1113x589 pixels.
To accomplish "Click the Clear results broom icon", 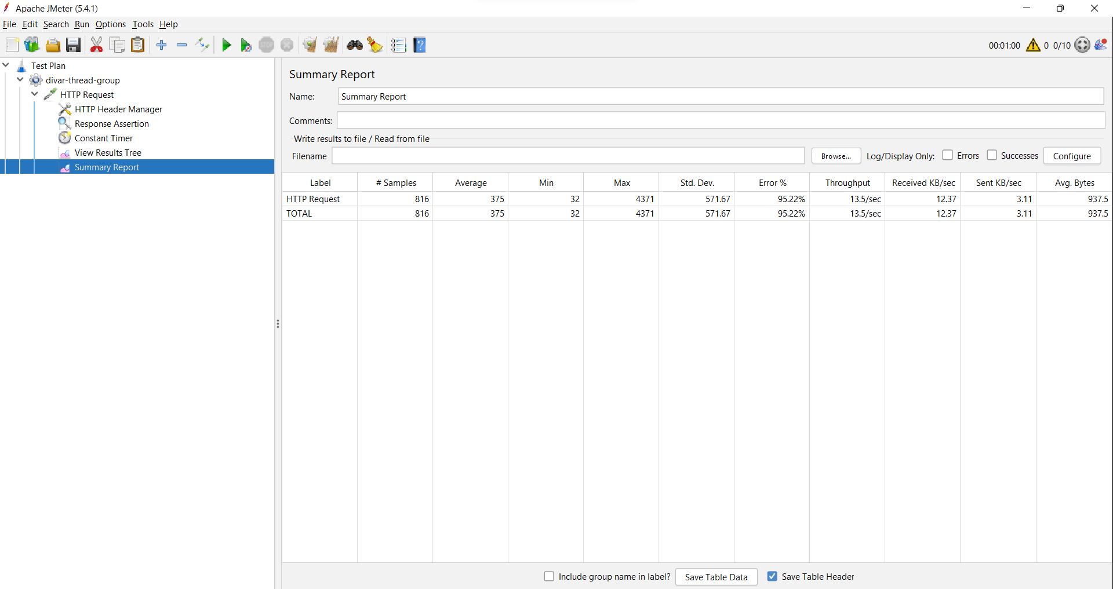I will click(x=310, y=45).
